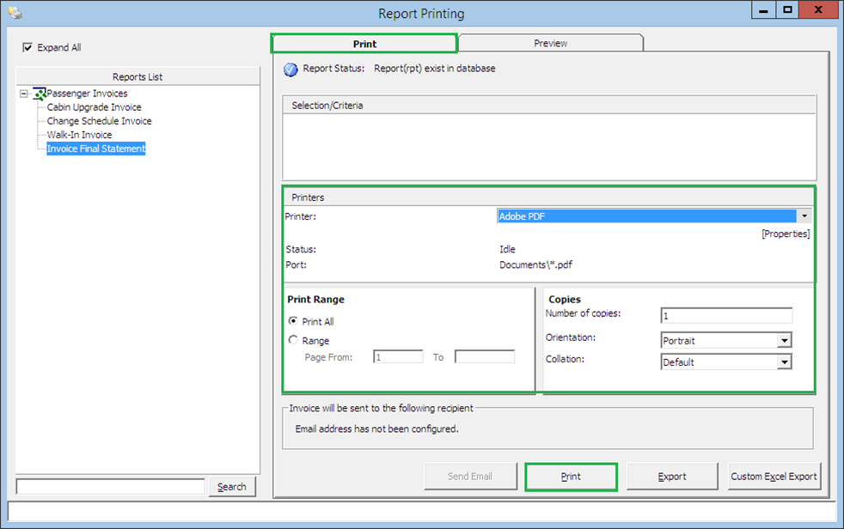Select the Range radio button
The width and height of the screenshot is (844, 529).
point(293,340)
